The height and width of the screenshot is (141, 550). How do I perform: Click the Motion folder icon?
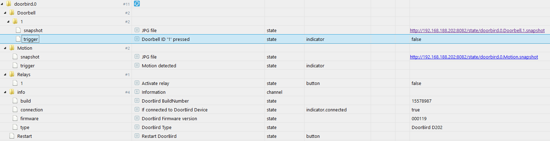coord(12,48)
